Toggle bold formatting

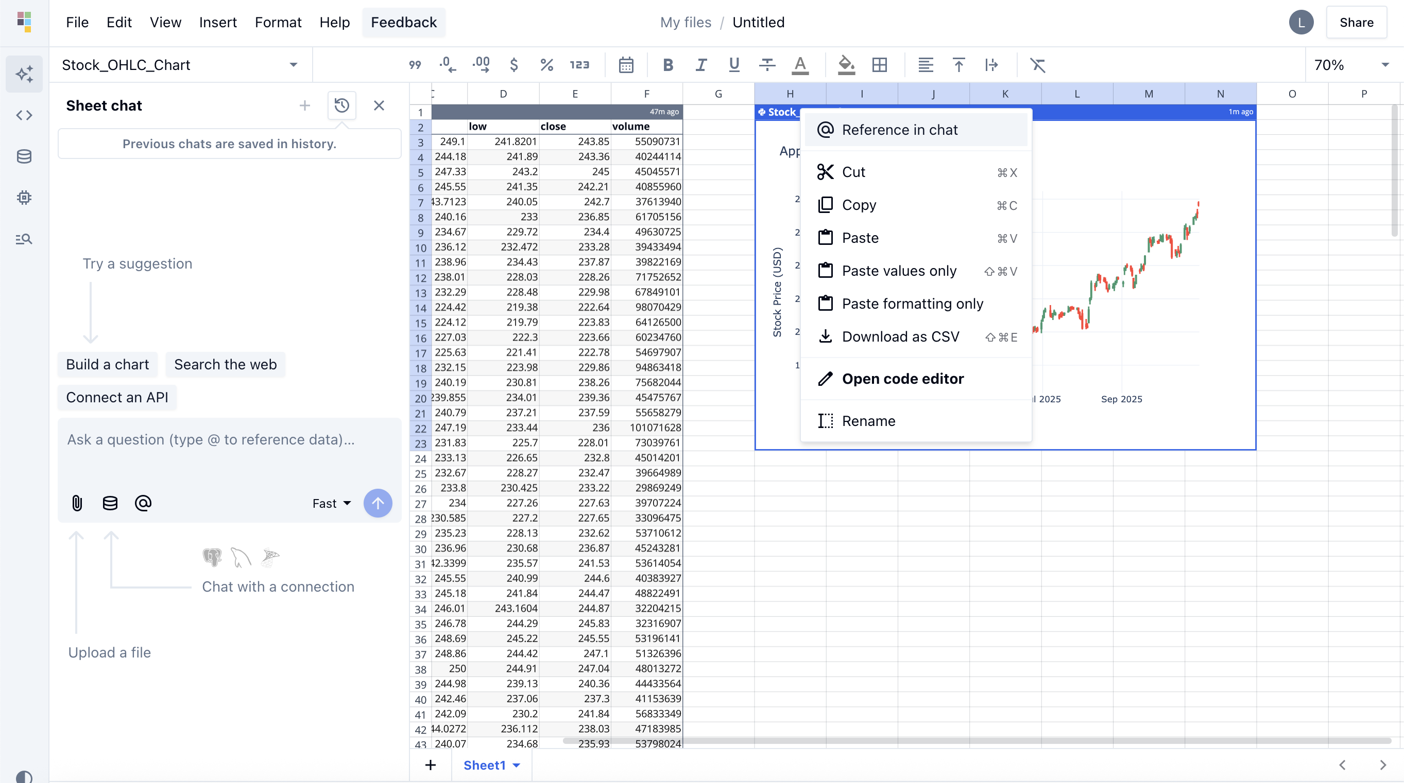point(667,65)
